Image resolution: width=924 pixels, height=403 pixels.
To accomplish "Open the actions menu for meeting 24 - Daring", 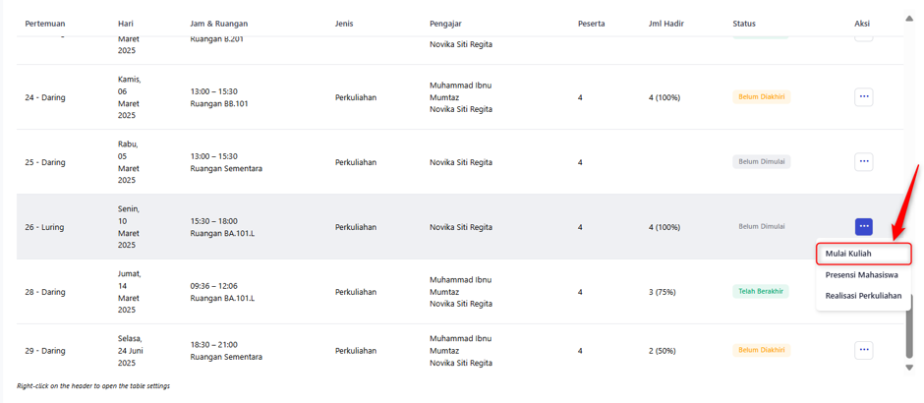I will pos(863,96).
